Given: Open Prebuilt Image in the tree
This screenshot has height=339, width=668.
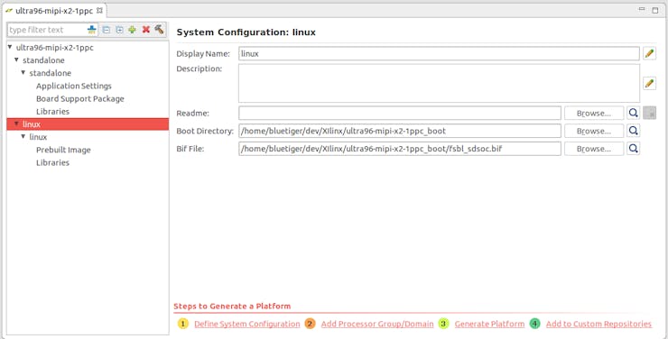Looking at the screenshot, I should [63, 150].
